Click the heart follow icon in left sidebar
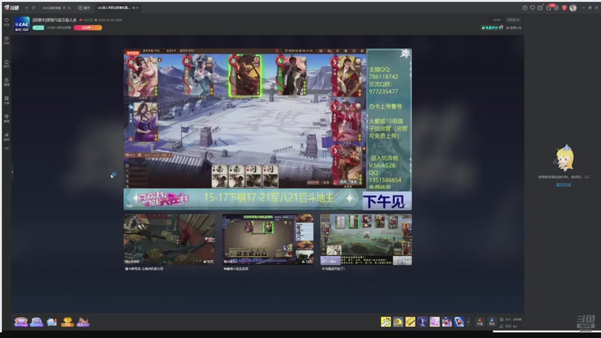Screen dimensions: 601x338 (x=7, y=22)
